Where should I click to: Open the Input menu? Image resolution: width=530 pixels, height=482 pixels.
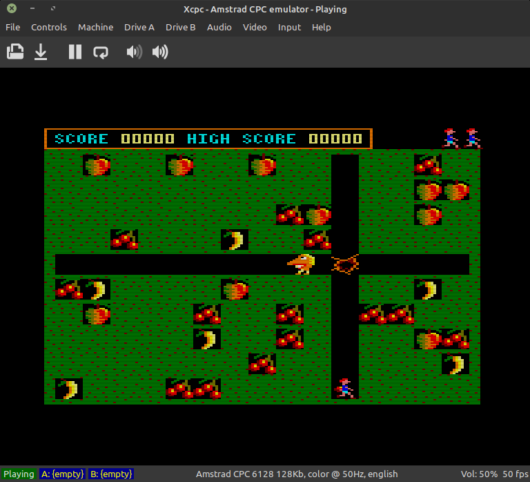[289, 28]
